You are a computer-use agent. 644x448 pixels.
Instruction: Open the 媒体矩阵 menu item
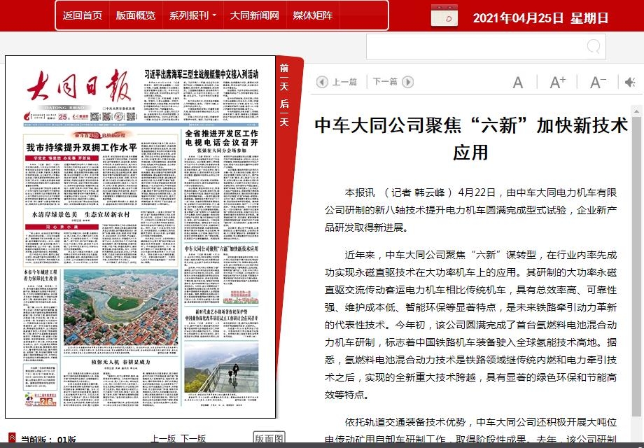tap(313, 15)
